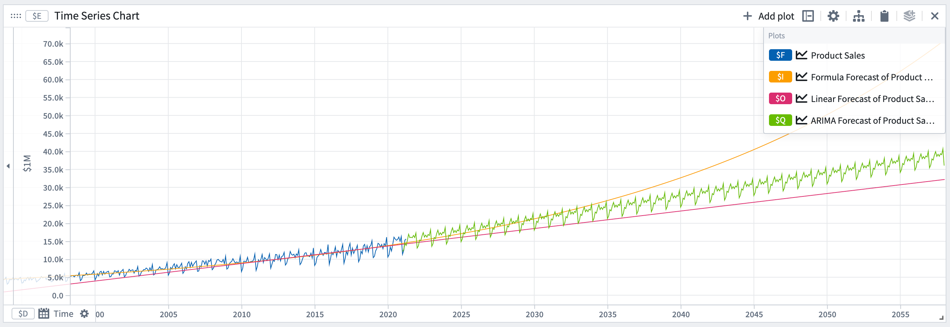Select the $F Product Sales tag
Image resolution: width=950 pixels, height=327 pixels.
pos(780,55)
